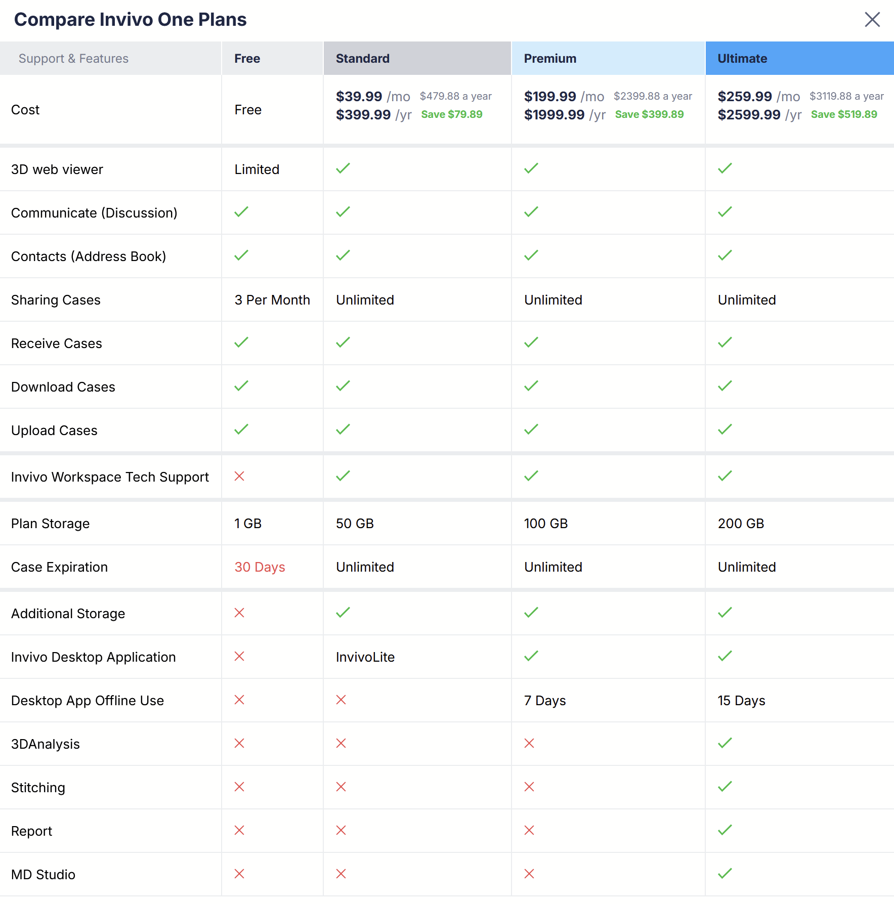Click the InvivoLite label in Standard column

tap(365, 657)
